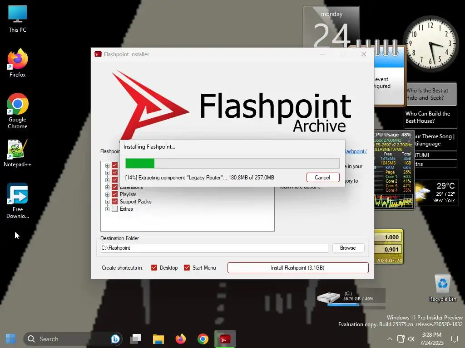The image size is (465, 348).
Task: Expand the Extras tree node
Action: [x=107, y=209]
